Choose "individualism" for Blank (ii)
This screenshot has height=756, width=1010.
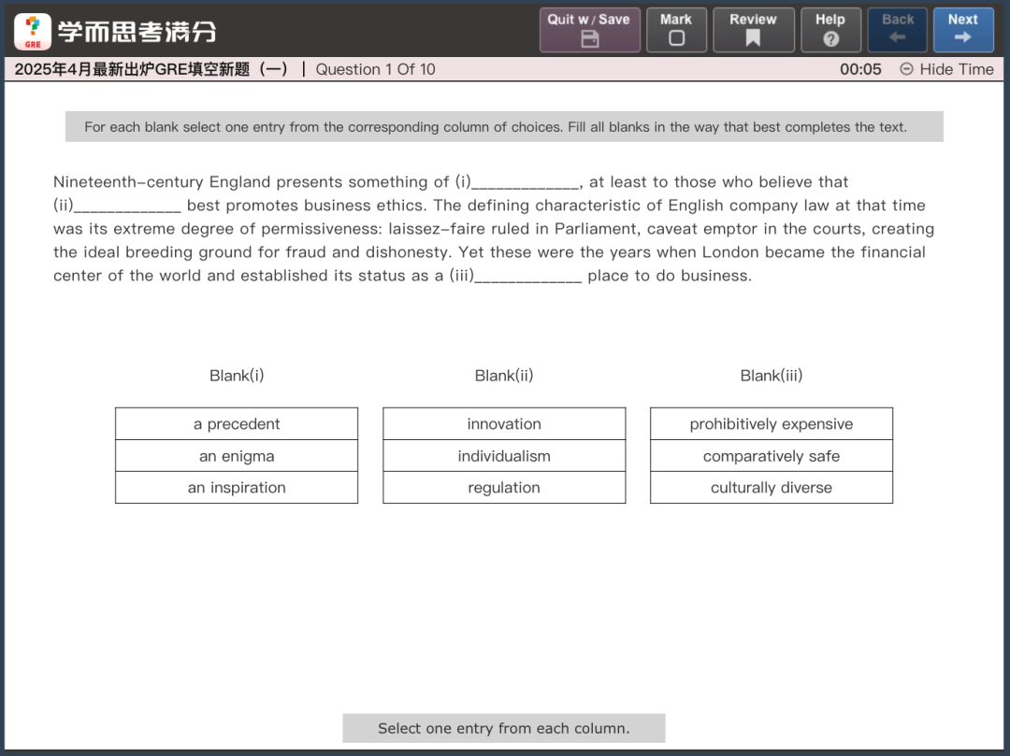(x=504, y=455)
